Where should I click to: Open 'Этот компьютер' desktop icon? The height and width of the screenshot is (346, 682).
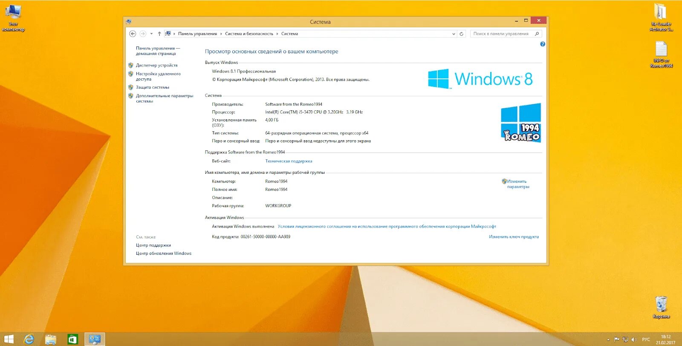click(13, 17)
